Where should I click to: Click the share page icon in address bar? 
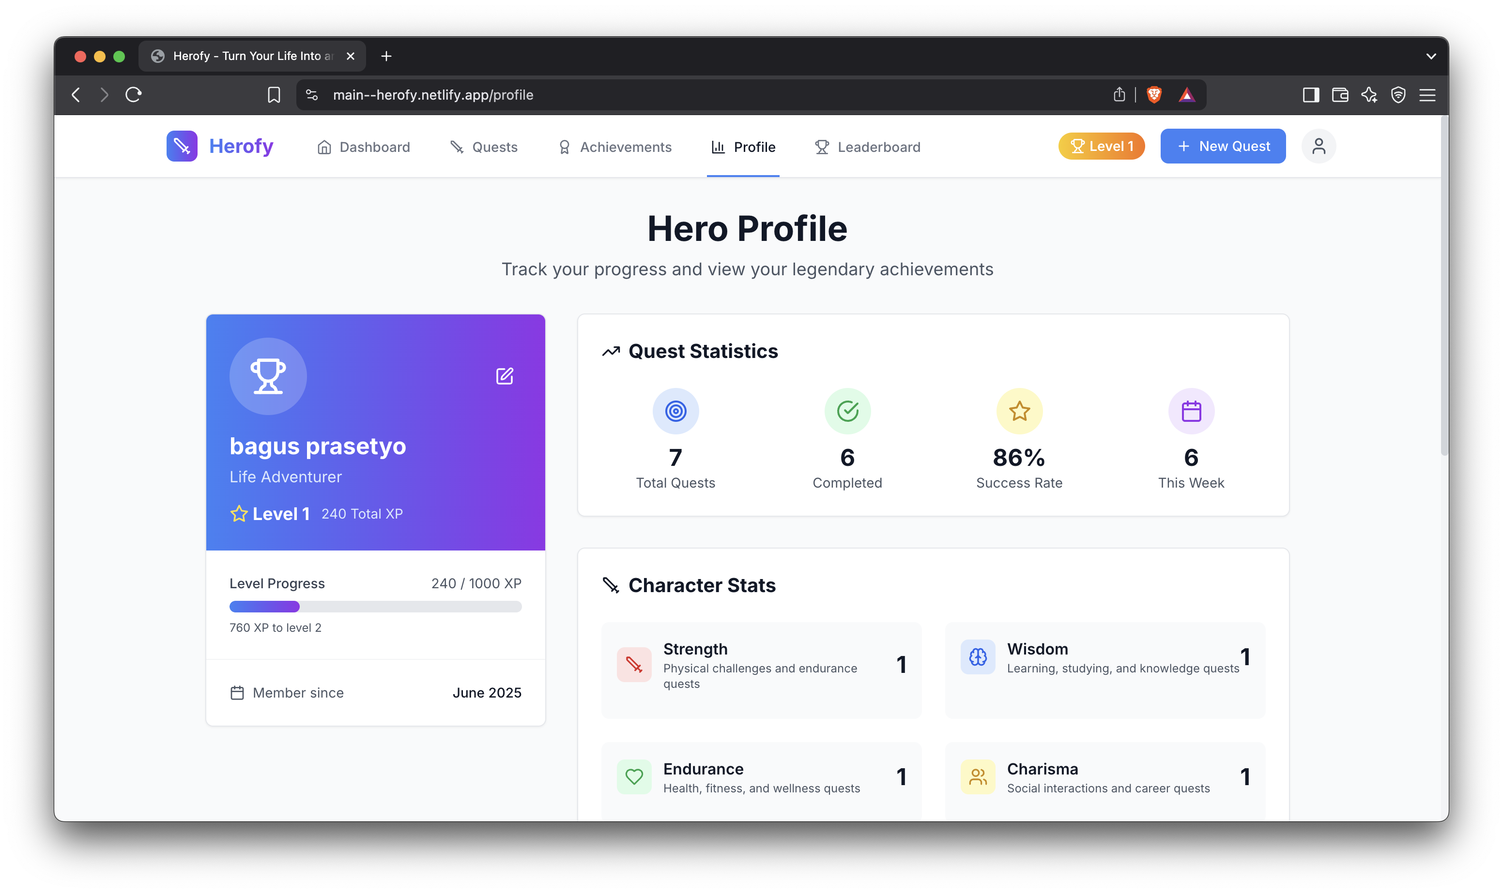click(x=1119, y=94)
